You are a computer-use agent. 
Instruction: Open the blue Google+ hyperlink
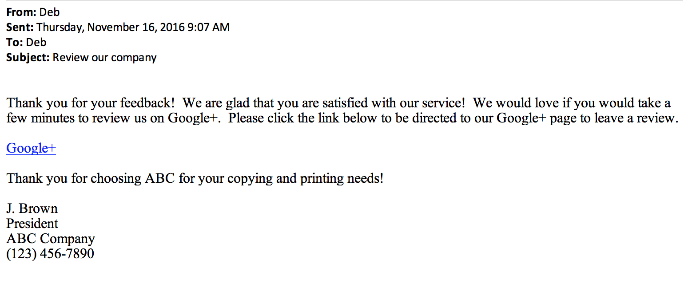(31, 148)
